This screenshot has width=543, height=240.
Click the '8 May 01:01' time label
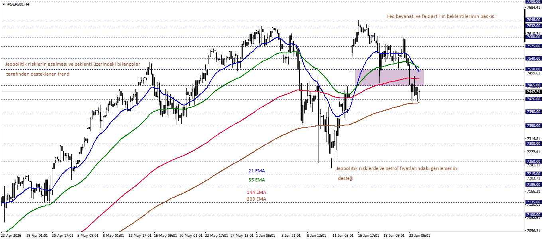tap(114, 236)
